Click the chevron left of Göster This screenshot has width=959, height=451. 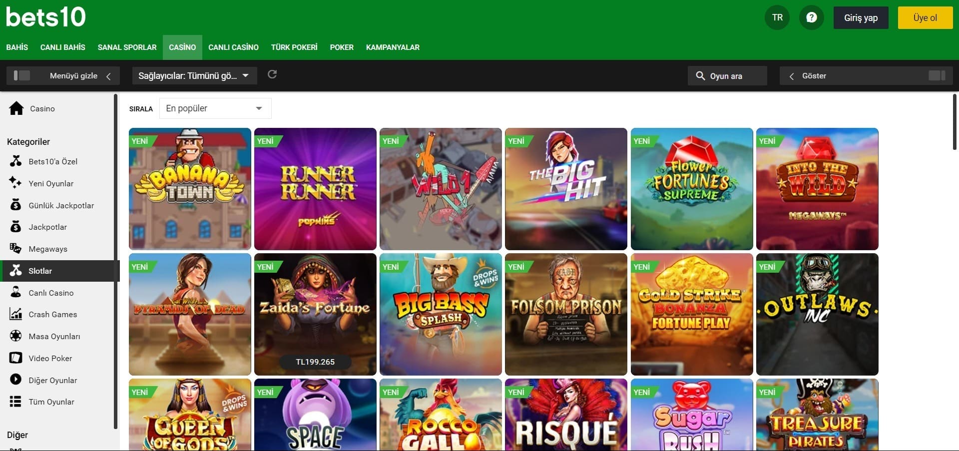pos(792,76)
